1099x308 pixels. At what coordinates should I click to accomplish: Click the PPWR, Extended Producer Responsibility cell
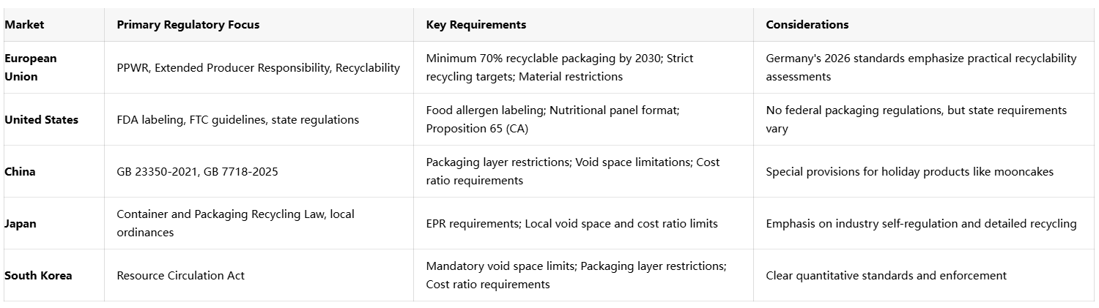tap(258, 68)
